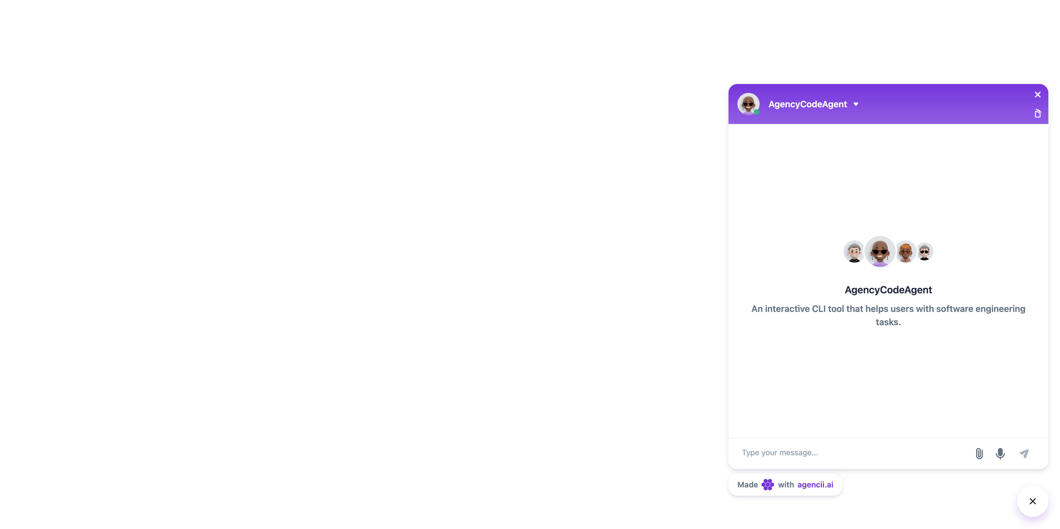
Task: Attach a file with the paperclip icon
Action: (979, 453)
